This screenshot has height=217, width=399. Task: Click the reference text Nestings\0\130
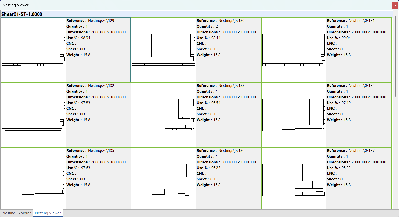point(231,21)
